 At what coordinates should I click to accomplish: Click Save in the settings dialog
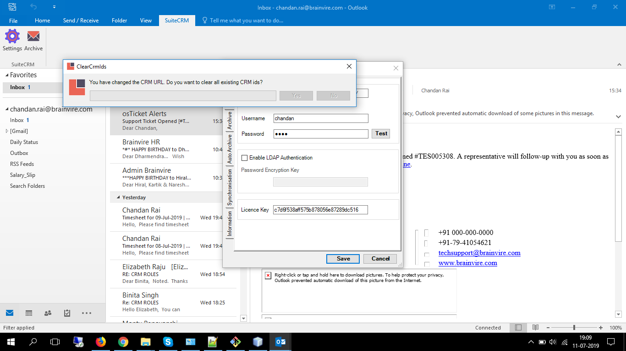343,259
